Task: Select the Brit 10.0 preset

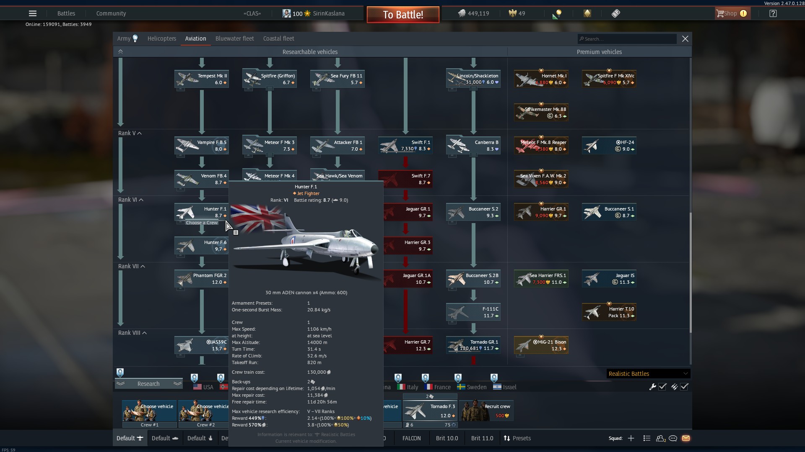Action: (447, 438)
